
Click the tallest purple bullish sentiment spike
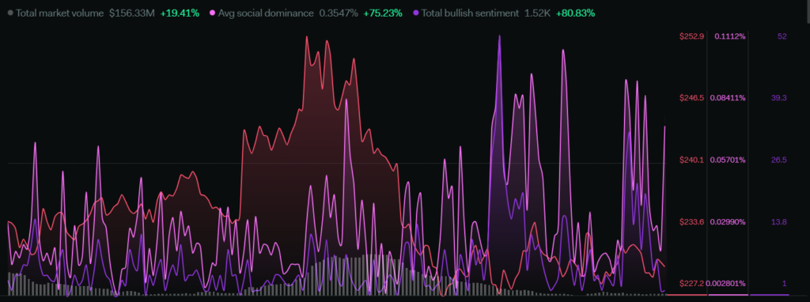pyautogui.click(x=500, y=36)
